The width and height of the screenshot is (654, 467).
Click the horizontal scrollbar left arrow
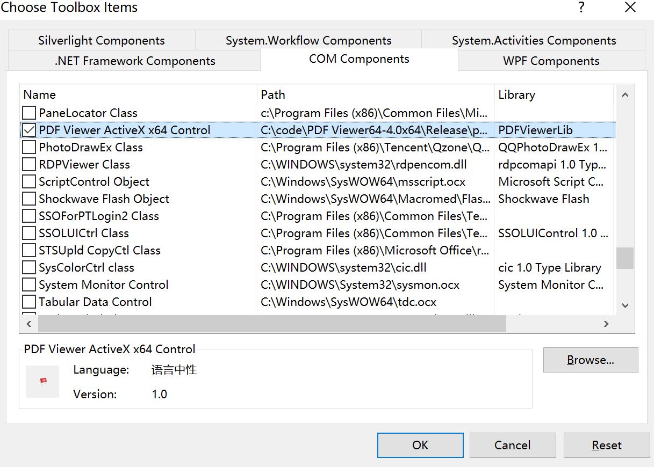pyautogui.click(x=28, y=324)
